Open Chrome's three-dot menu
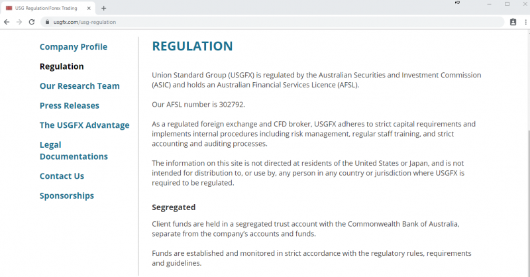The height and width of the screenshot is (277, 530). coord(525,22)
